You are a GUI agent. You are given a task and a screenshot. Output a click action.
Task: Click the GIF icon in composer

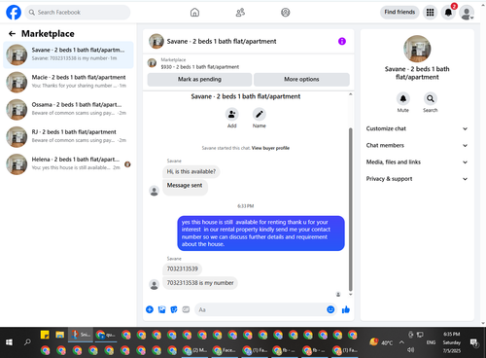(186, 309)
